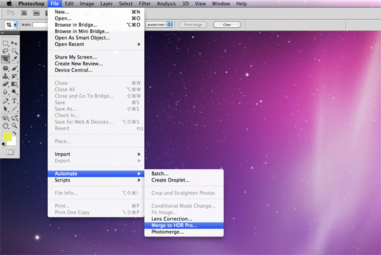Viewport: 381px width, 255px height.
Task: Choose Device Central
Action: pyautogui.click(x=96, y=70)
